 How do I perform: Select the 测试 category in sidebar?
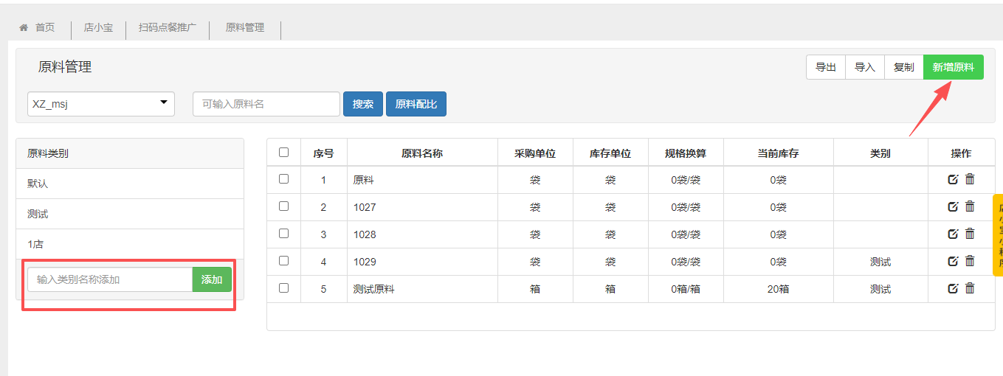pyautogui.click(x=38, y=214)
